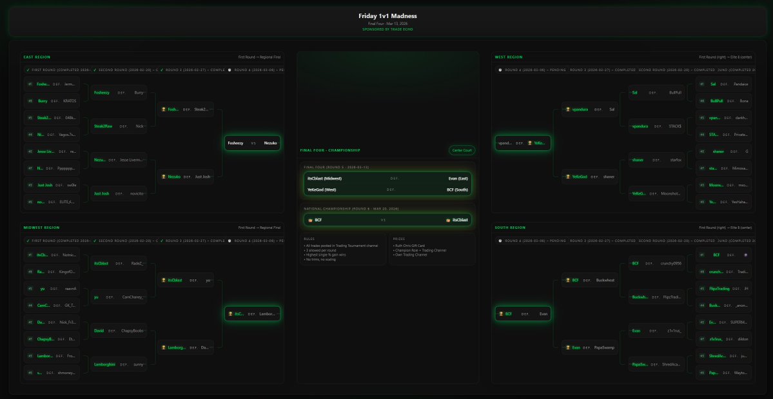Image resolution: width=773 pixels, height=399 pixels.
Task: Click the WEST REGION heading
Action: (509, 57)
